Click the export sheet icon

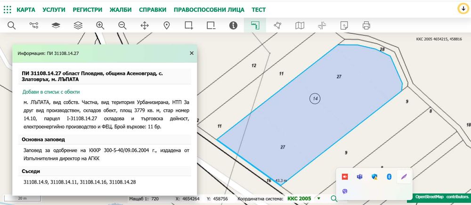click(344, 25)
